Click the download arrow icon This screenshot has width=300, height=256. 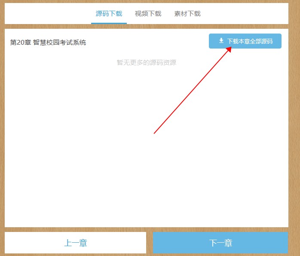pos(221,40)
